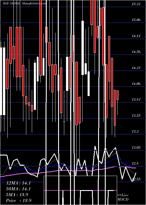146x205 pixels.
Task: Click the 50MA : 14.1 legend text
Action: pyautogui.click(x=18, y=189)
